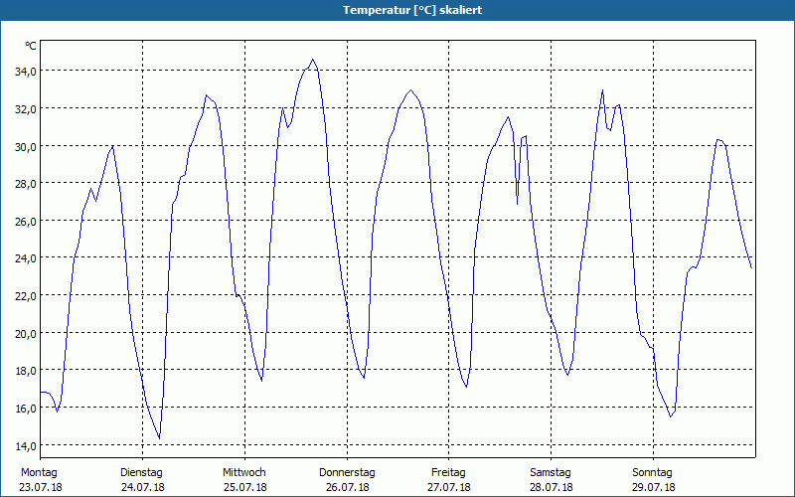Screen dimensions: 795x497
Task: Select the °C unit label
Action: 31,46
